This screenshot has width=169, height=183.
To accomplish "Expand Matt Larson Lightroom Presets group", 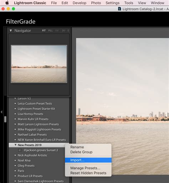I will pyautogui.click(x=15, y=124).
